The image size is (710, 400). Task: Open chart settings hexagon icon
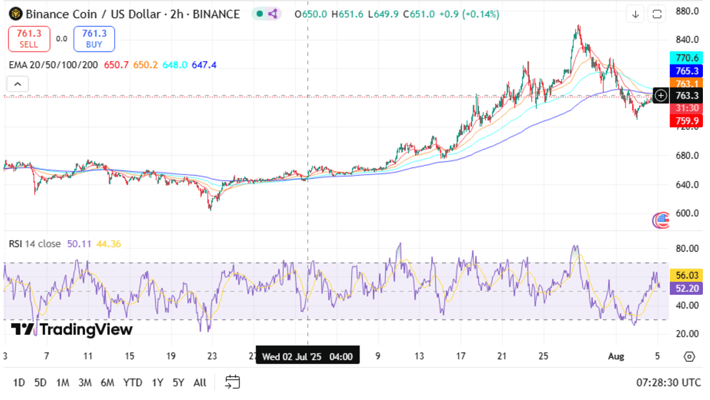pyautogui.click(x=689, y=356)
